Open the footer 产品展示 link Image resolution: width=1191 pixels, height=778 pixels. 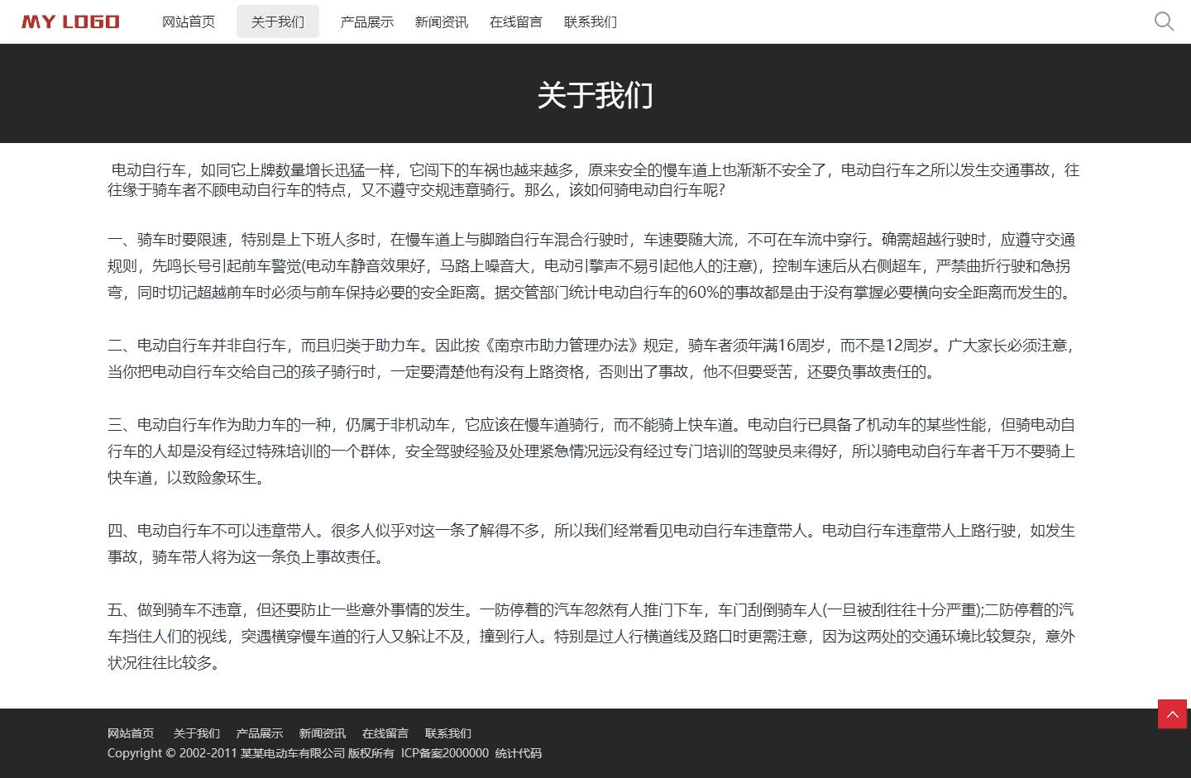tap(260, 733)
